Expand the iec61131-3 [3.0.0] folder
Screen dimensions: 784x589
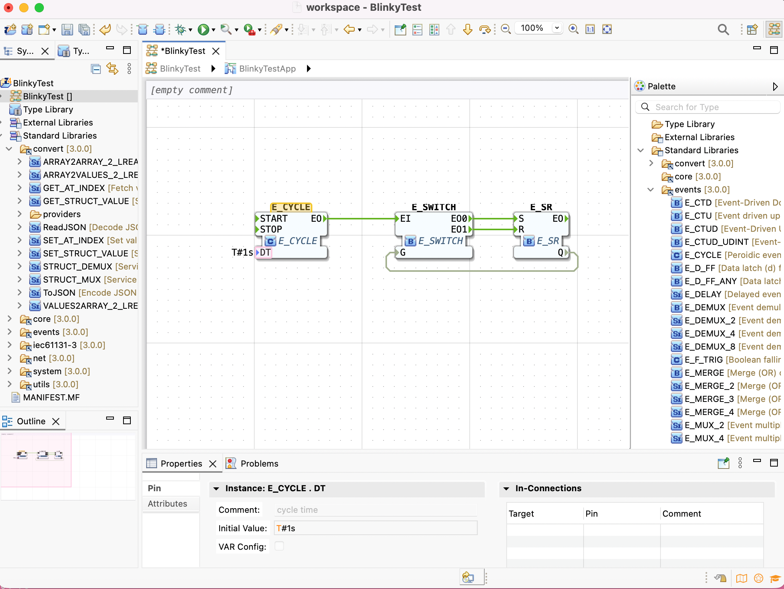click(x=9, y=345)
